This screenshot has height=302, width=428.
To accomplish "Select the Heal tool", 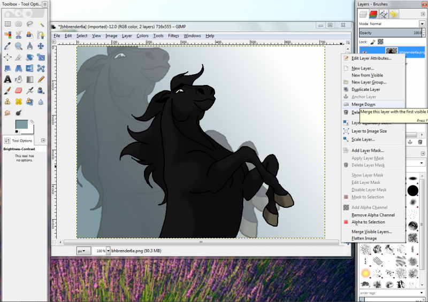I will pyautogui.click(x=19, y=102).
